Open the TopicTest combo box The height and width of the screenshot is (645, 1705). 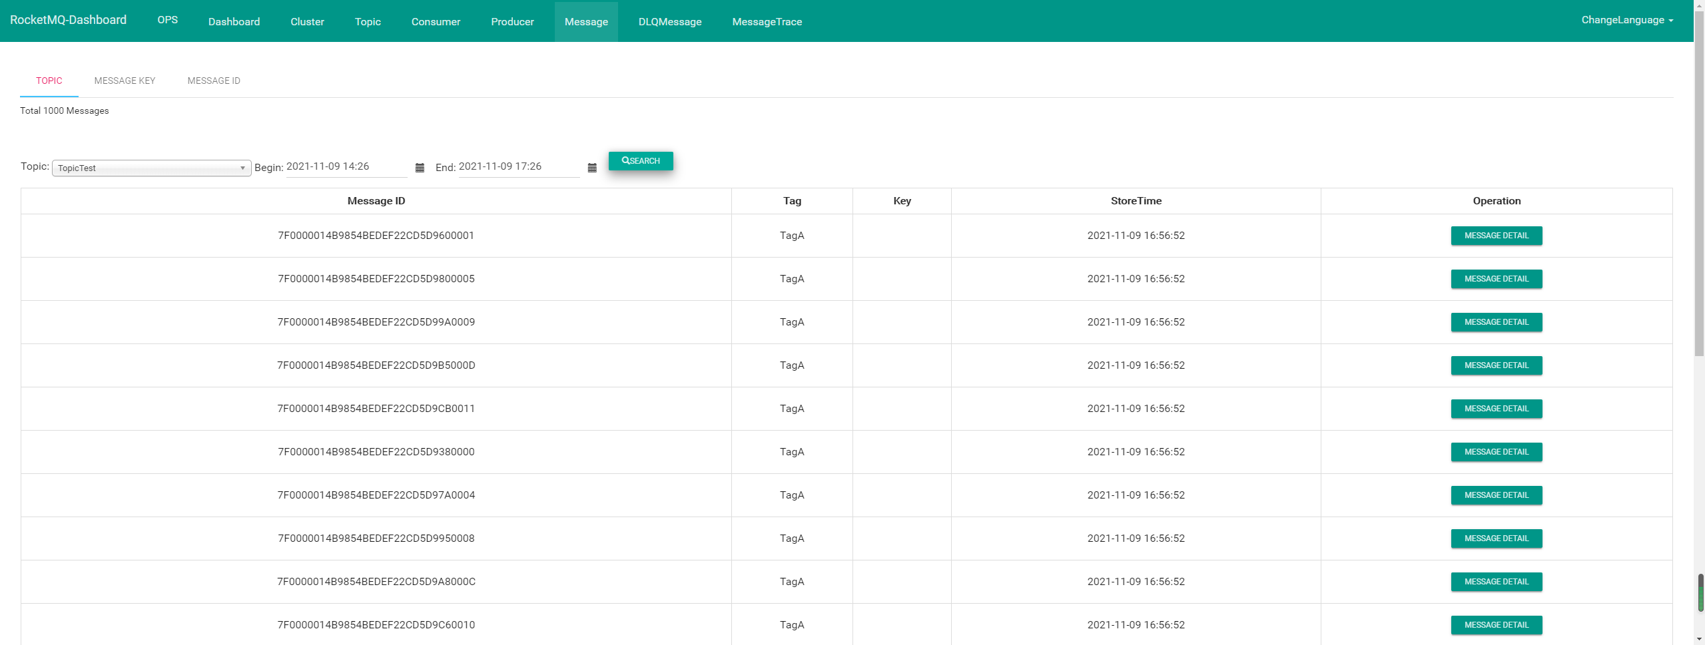tap(150, 168)
